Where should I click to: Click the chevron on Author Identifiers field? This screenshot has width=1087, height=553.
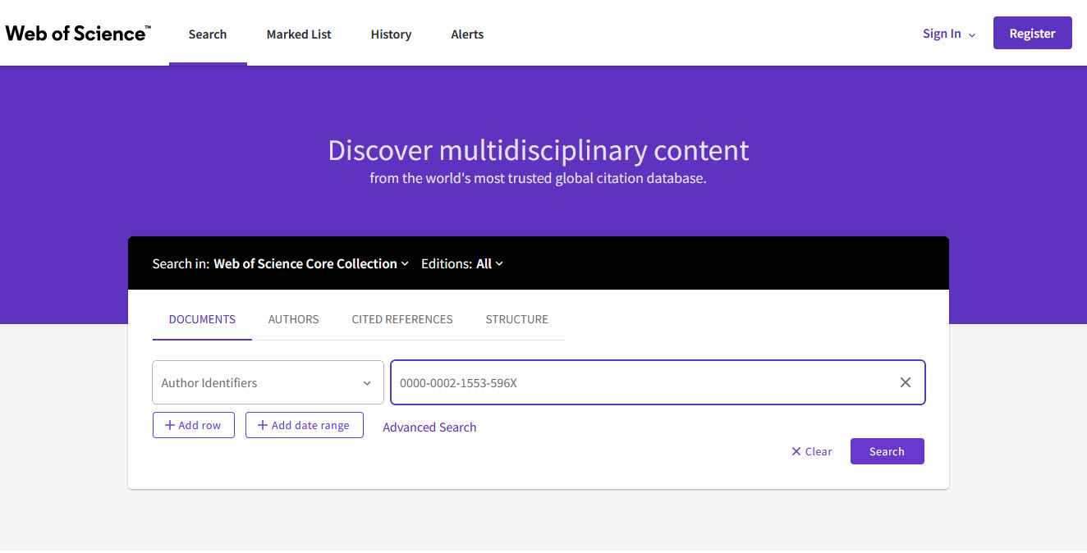pyautogui.click(x=367, y=382)
